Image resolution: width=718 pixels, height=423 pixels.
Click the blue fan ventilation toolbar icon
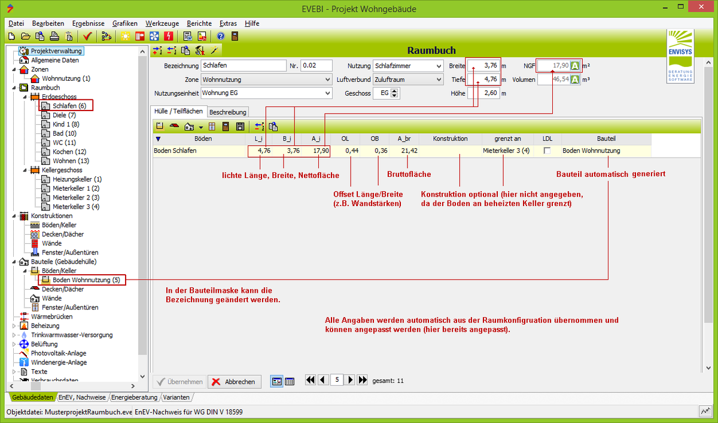[x=154, y=36]
